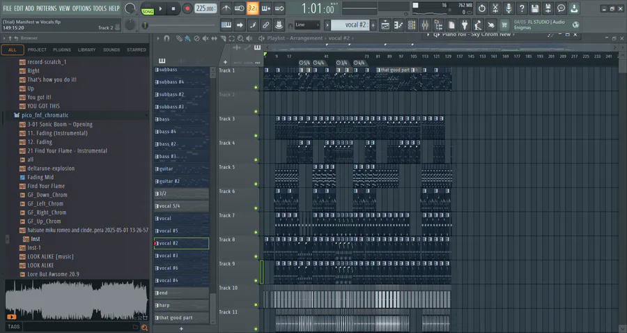
Task: Open the plugin database plug icon
Action: click(x=465, y=25)
